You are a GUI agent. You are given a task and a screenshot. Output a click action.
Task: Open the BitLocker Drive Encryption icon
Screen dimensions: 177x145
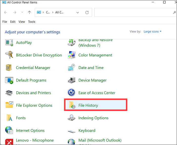click(9, 55)
